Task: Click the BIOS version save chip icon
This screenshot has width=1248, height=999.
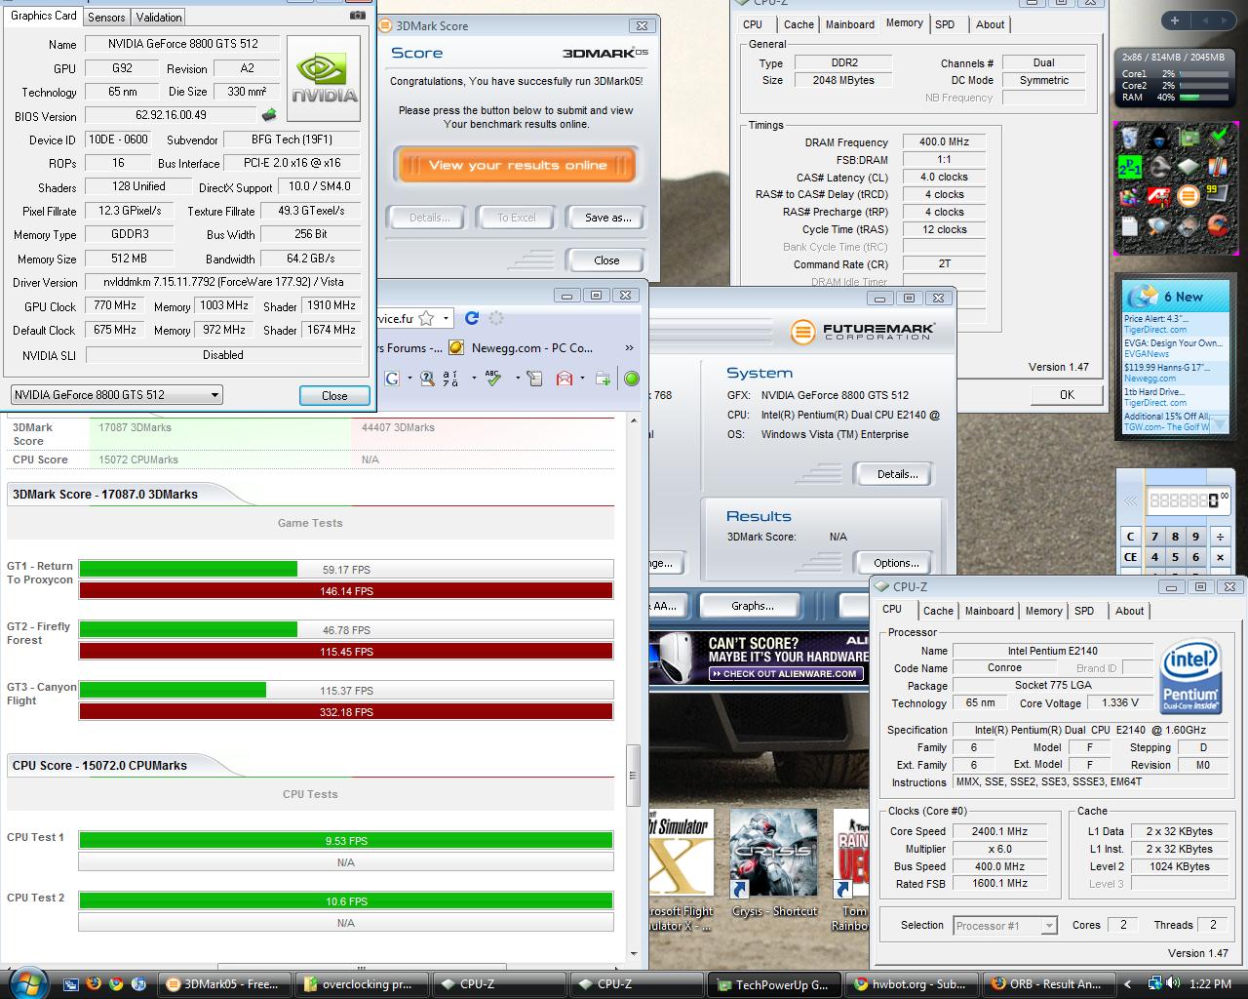Action: pyautogui.click(x=269, y=115)
